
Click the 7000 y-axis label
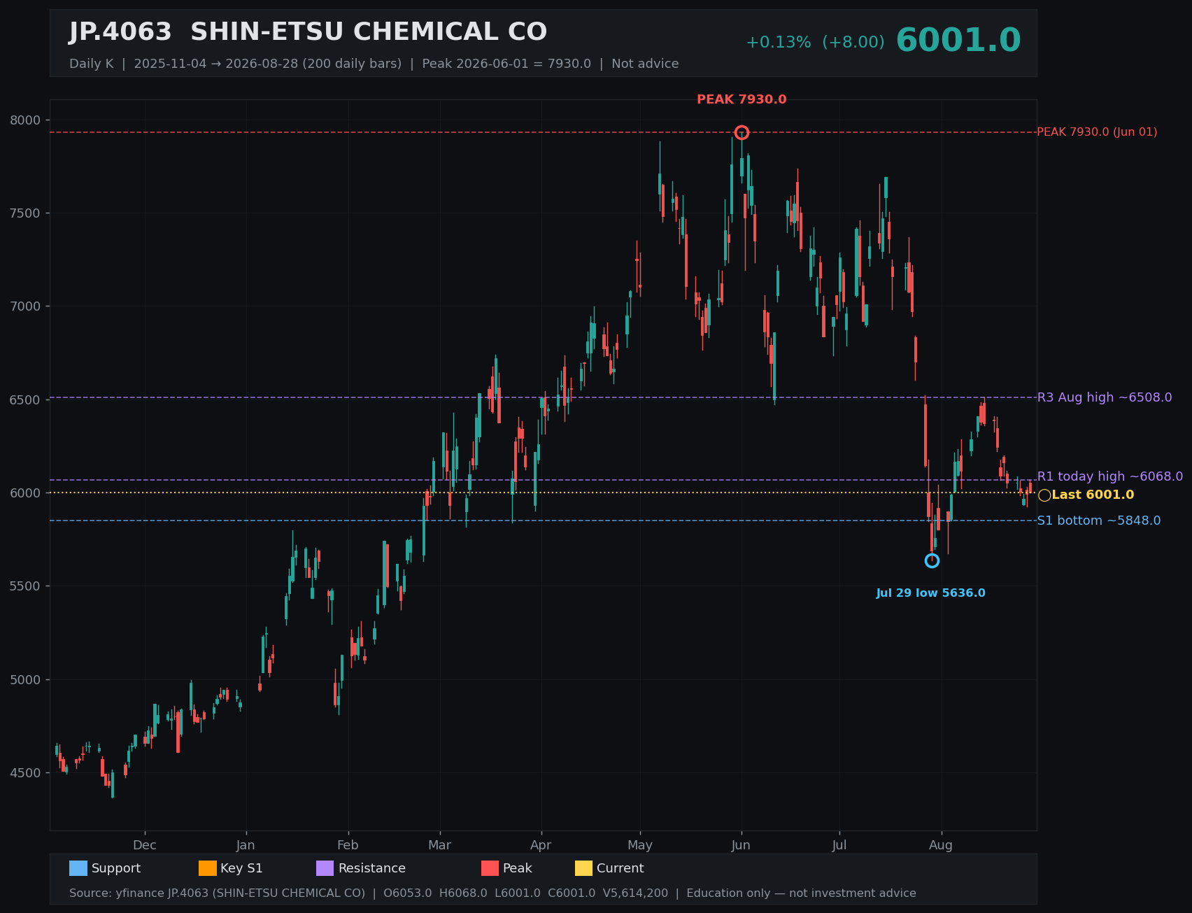25,306
